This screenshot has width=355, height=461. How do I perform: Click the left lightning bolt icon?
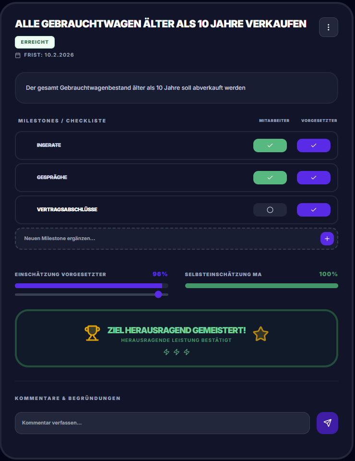coord(166,352)
